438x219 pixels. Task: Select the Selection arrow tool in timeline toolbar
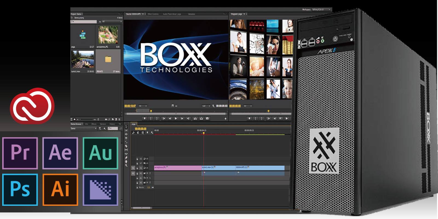coord(126,126)
